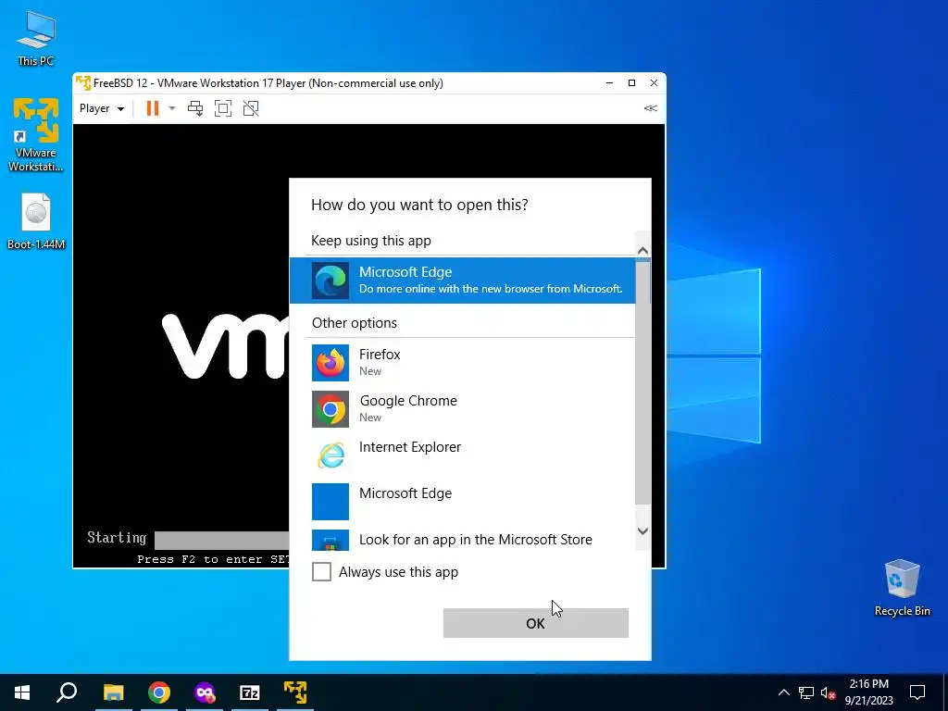Show hidden system tray icons
Image resolution: width=948 pixels, height=711 pixels.
click(x=783, y=692)
